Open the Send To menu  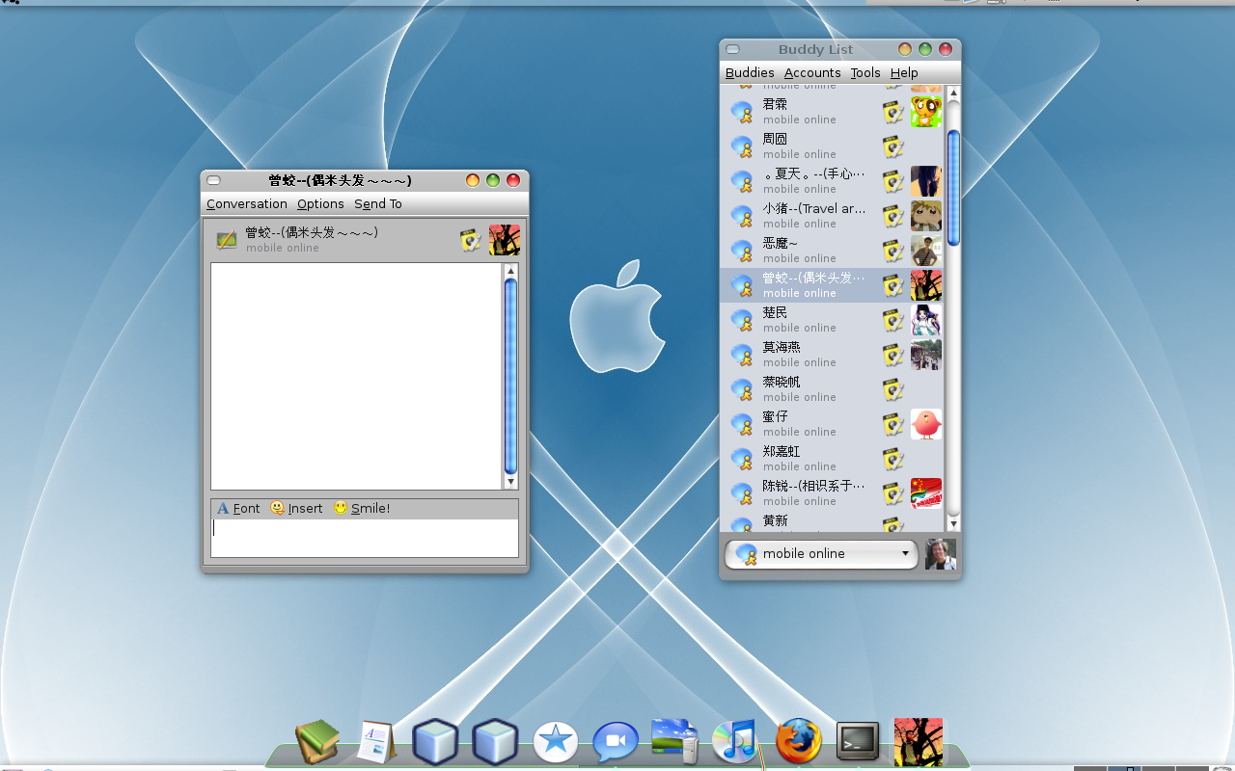coord(378,204)
